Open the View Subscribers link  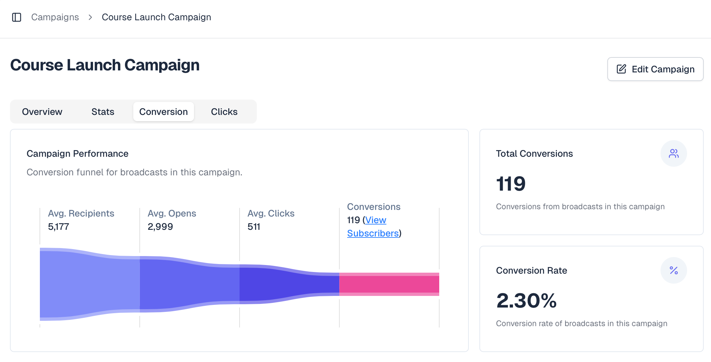pos(373,233)
